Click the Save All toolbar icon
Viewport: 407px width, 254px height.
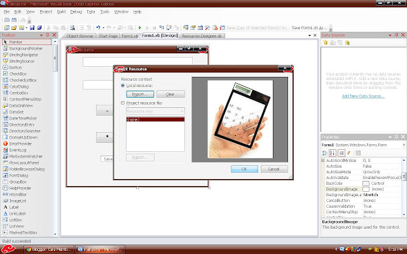point(39,27)
